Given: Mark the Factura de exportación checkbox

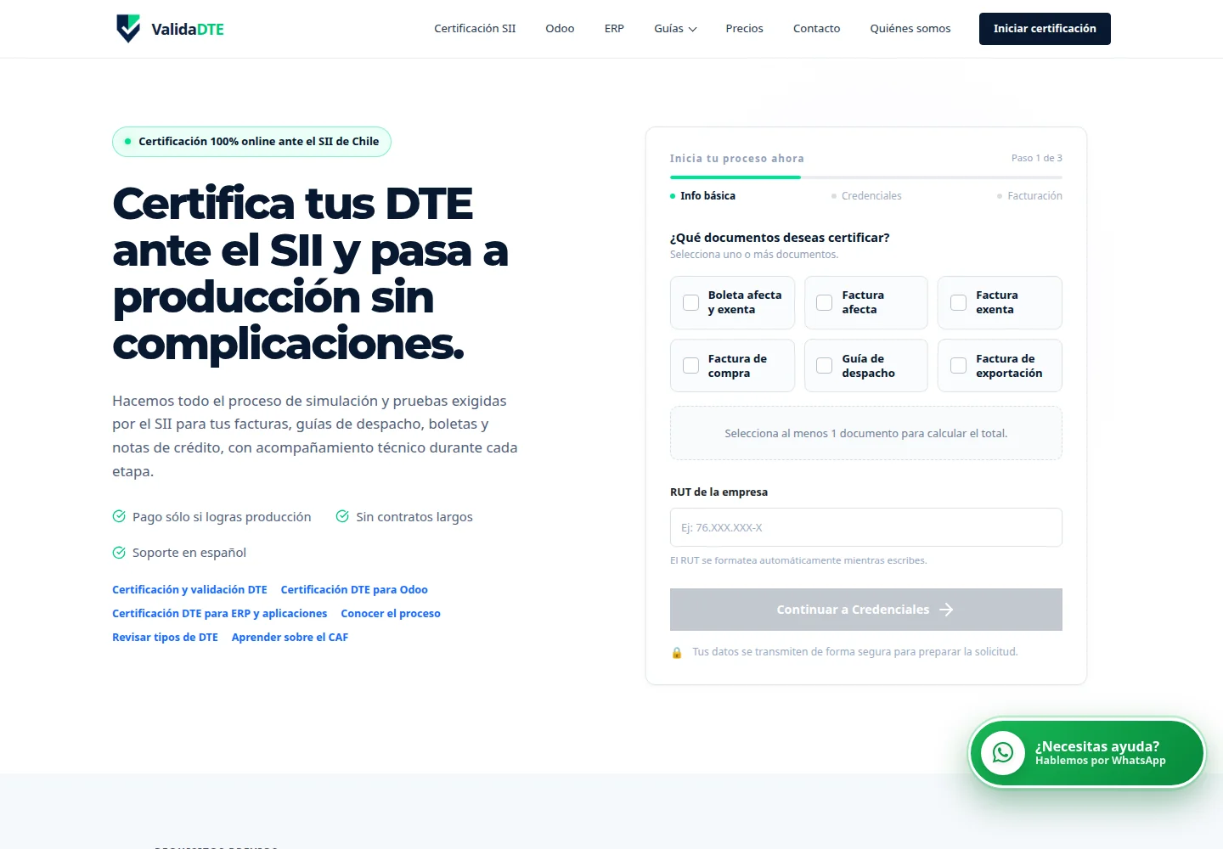Looking at the screenshot, I should [x=958, y=366].
